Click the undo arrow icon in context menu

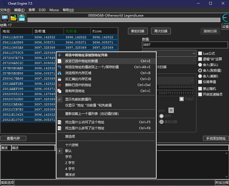[x=59, y=67]
